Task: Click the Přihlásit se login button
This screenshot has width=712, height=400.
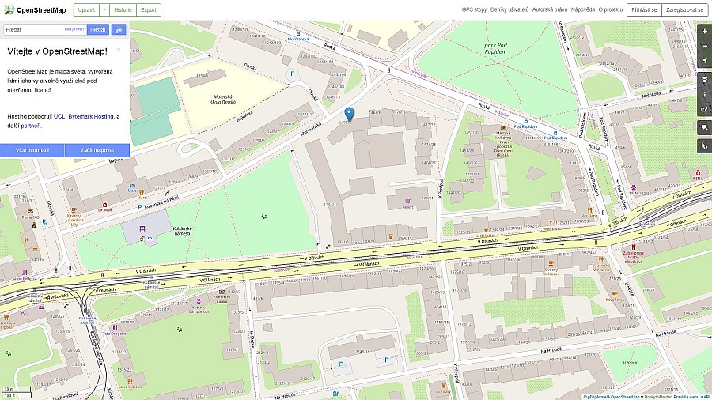Action: click(x=644, y=10)
